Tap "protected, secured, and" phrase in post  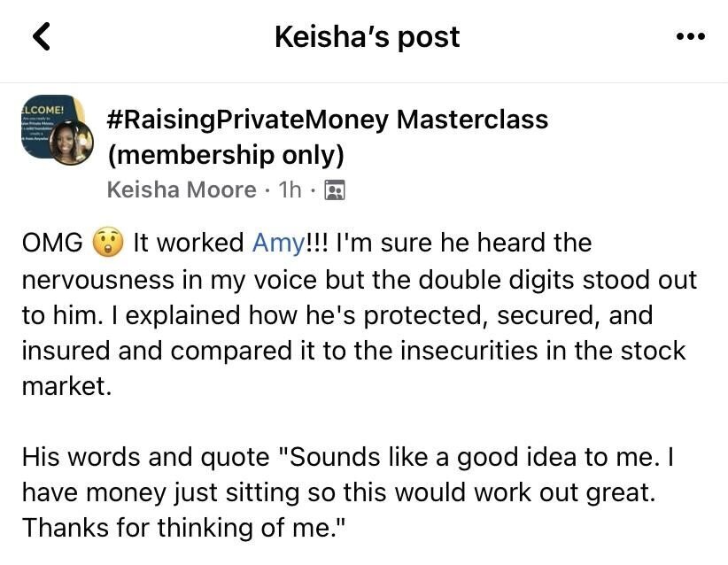point(493,315)
